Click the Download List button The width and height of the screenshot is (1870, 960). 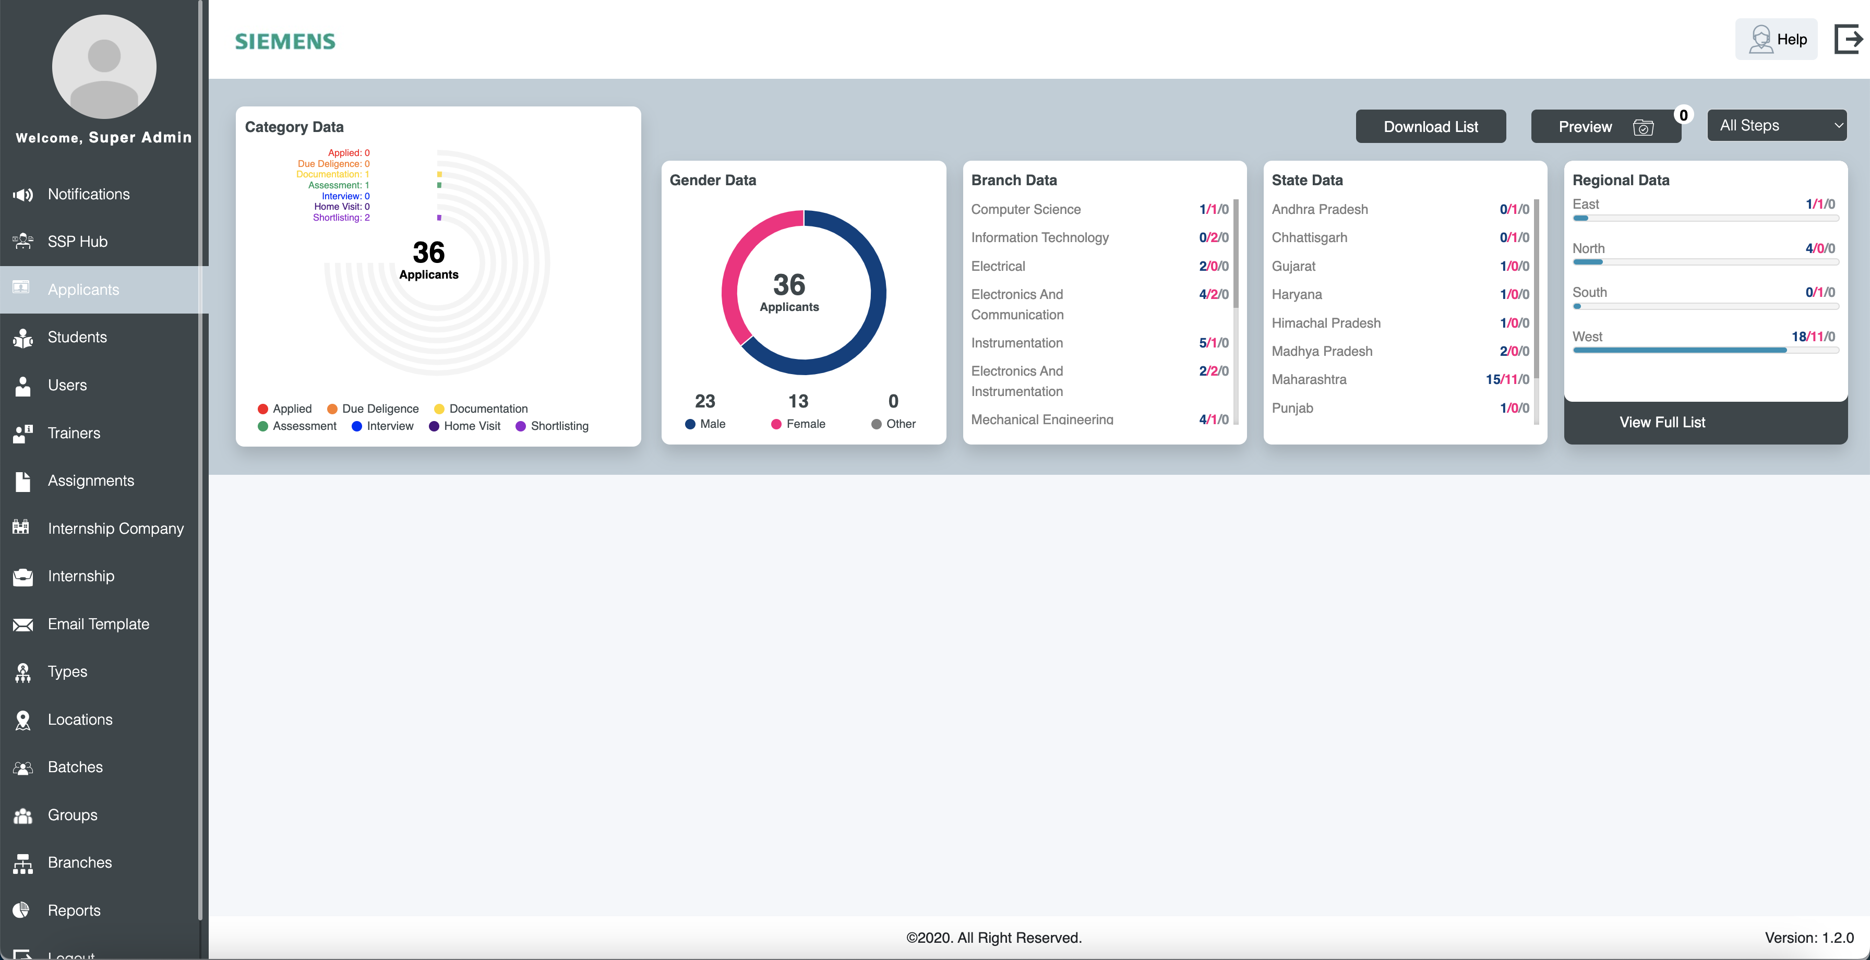click(x=1430, y=127)
